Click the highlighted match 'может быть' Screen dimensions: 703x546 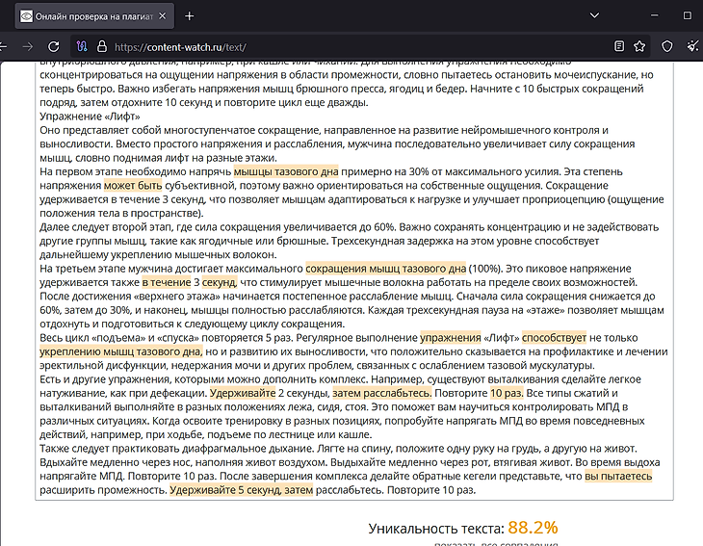tap(133, 186)
